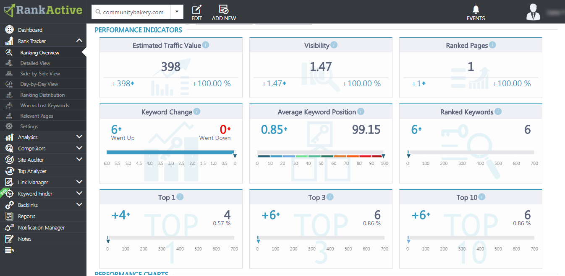Expand the Competitors menu section

(79, 148)
